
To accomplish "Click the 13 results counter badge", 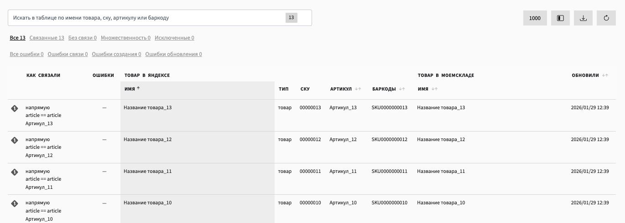I will [x=291, y=18].
